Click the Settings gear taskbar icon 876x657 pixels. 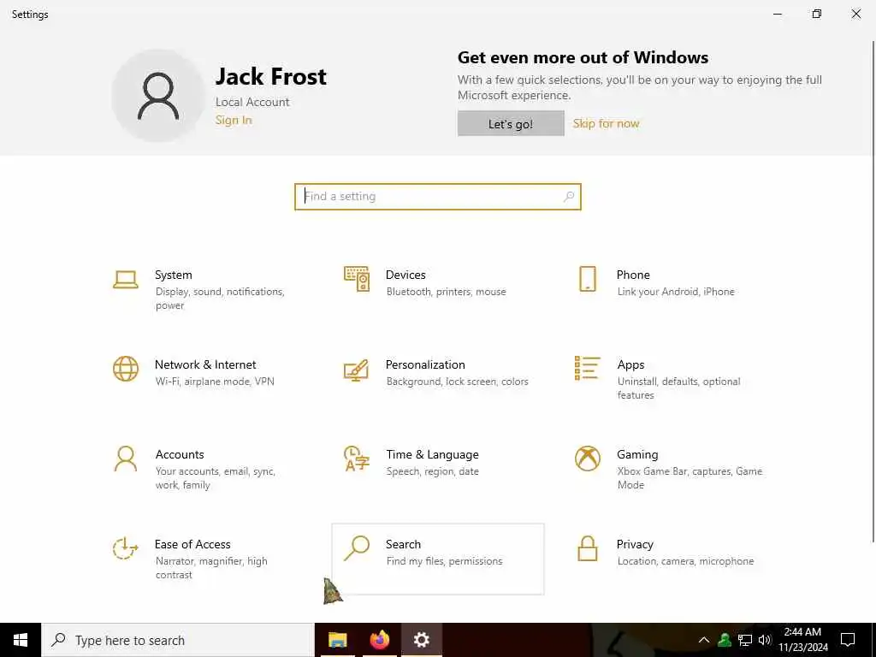click(x=421, y=640)
